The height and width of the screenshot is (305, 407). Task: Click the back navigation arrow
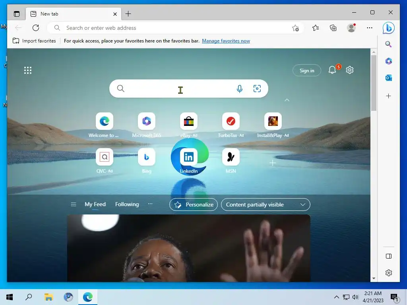pos(18,28)
